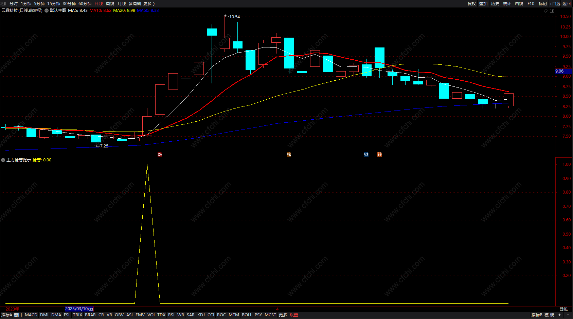Select the VR indicator
573x319 pixels.
click(109, 315)
